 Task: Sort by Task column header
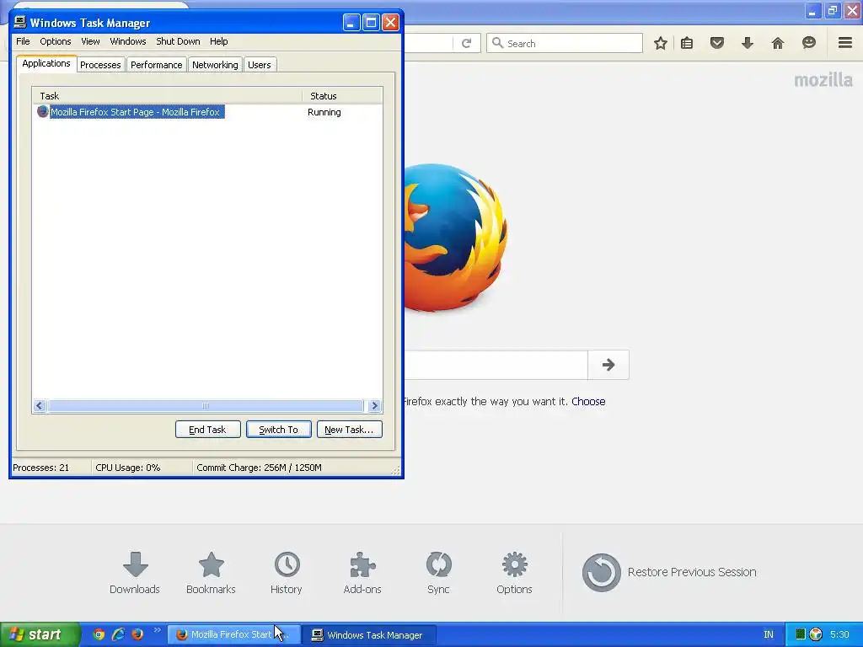pyautogui.click(x=167, y=96)
